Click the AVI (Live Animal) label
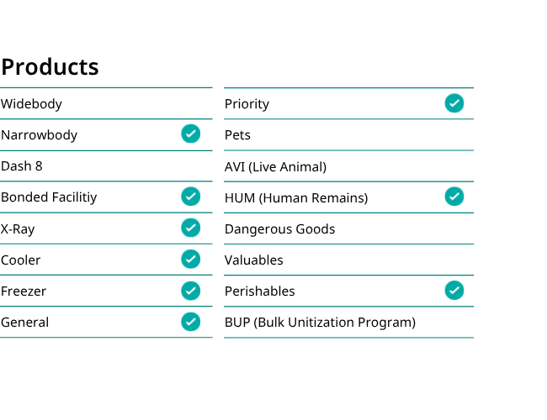Viewport: 547px width, 420px height. pyautogui.click(x=275, y=167)
